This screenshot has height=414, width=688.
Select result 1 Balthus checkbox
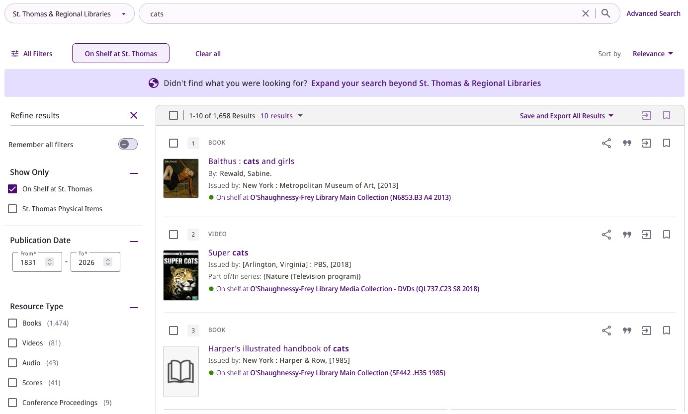tap(173, 143)
